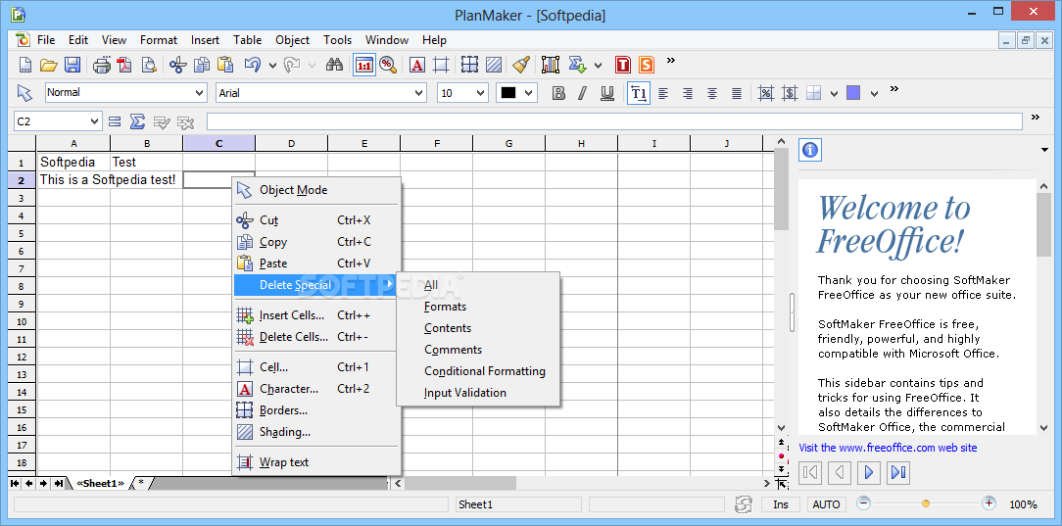
Task: Toggle Bold formatting
Action: point(558,93)
